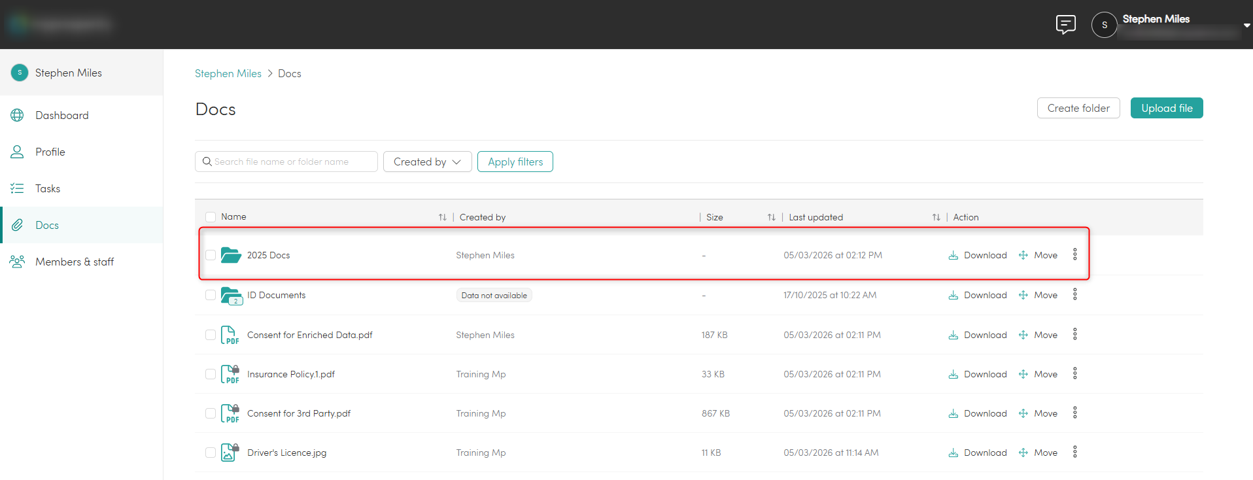Click the locked PDF icon for Insurance Policy.1
This screenshot has height=480, width=1253.
[x=230, y=374]
